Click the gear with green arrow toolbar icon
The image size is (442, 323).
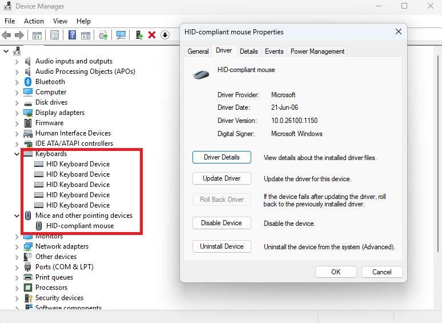coord(103,35)
